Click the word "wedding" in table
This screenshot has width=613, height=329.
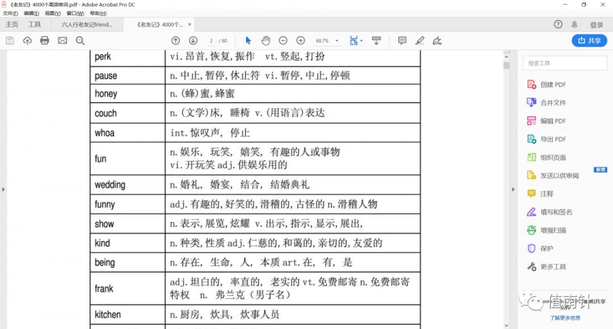coord(110,185)
